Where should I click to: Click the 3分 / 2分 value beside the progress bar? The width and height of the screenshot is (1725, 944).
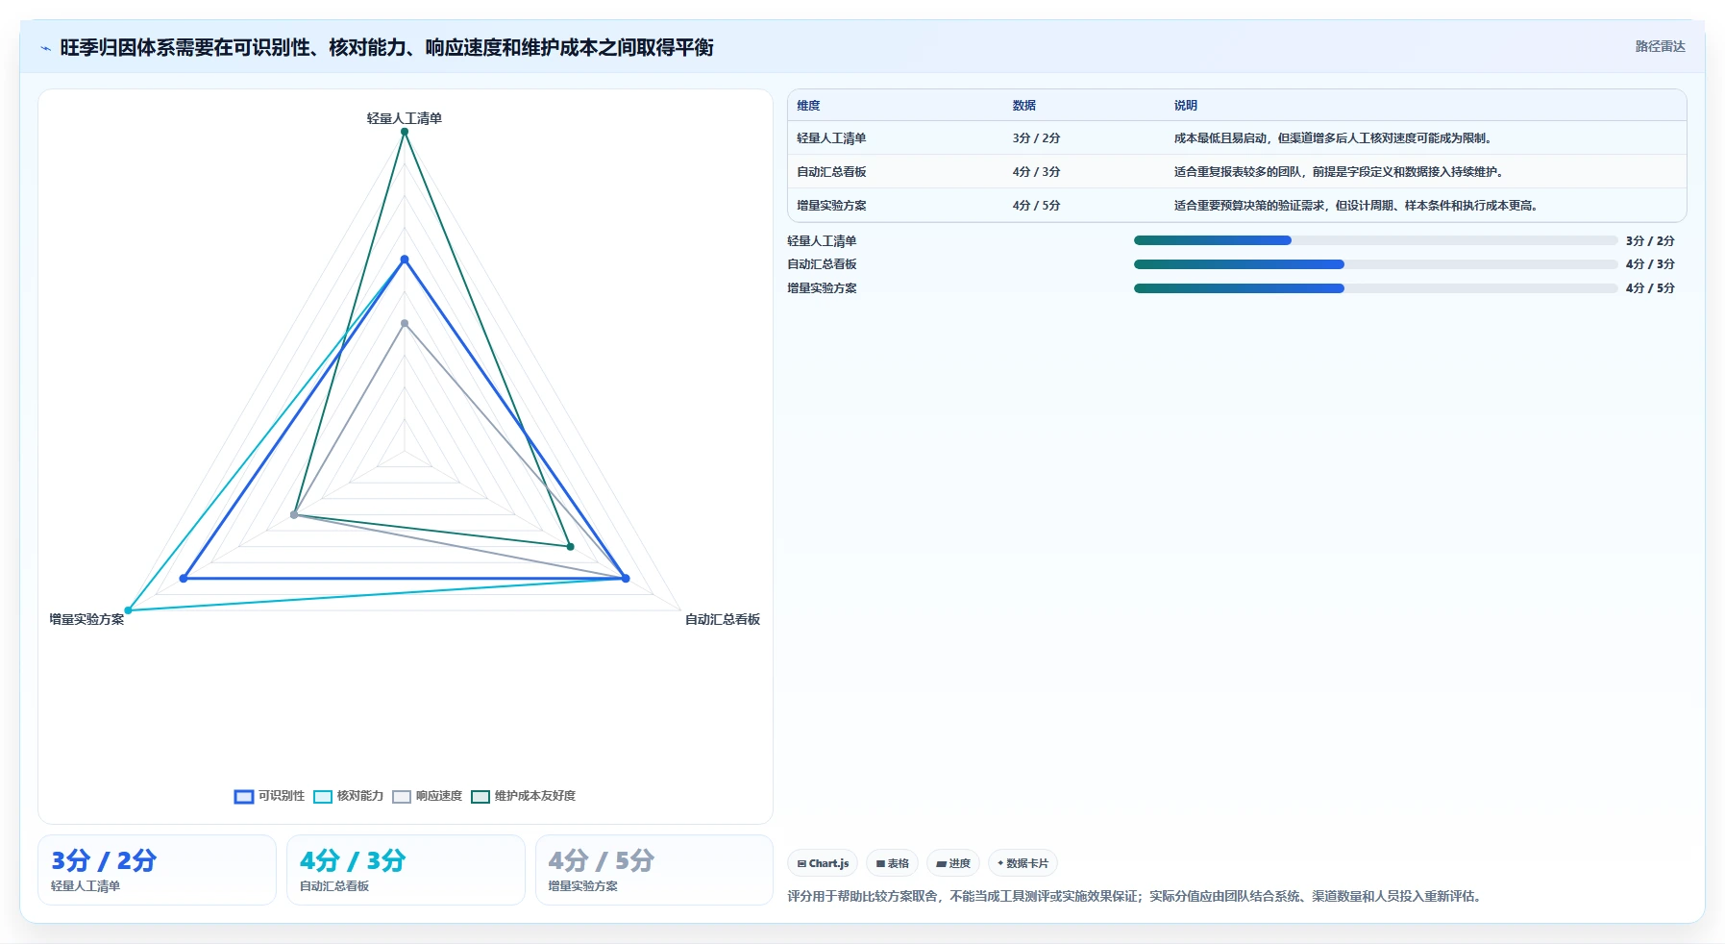point(1650,241)
